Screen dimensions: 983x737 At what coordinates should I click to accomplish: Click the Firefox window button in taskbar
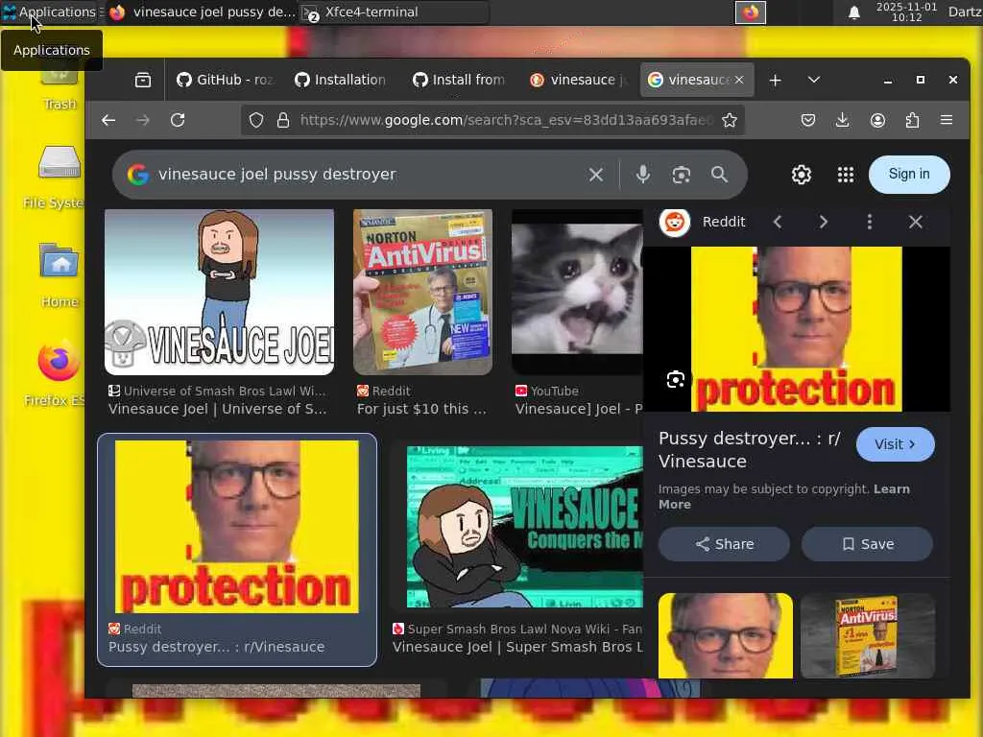point(201,12)
